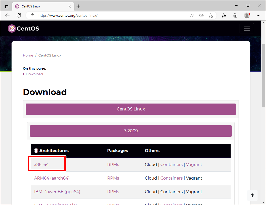Refresh the current page
This screenshot has width=266, height=205.
(19, 15)
